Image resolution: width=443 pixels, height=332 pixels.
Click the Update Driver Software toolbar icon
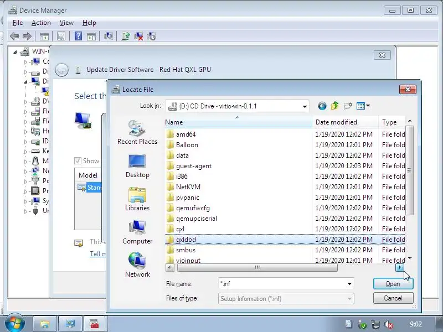(x=126, y=36)
